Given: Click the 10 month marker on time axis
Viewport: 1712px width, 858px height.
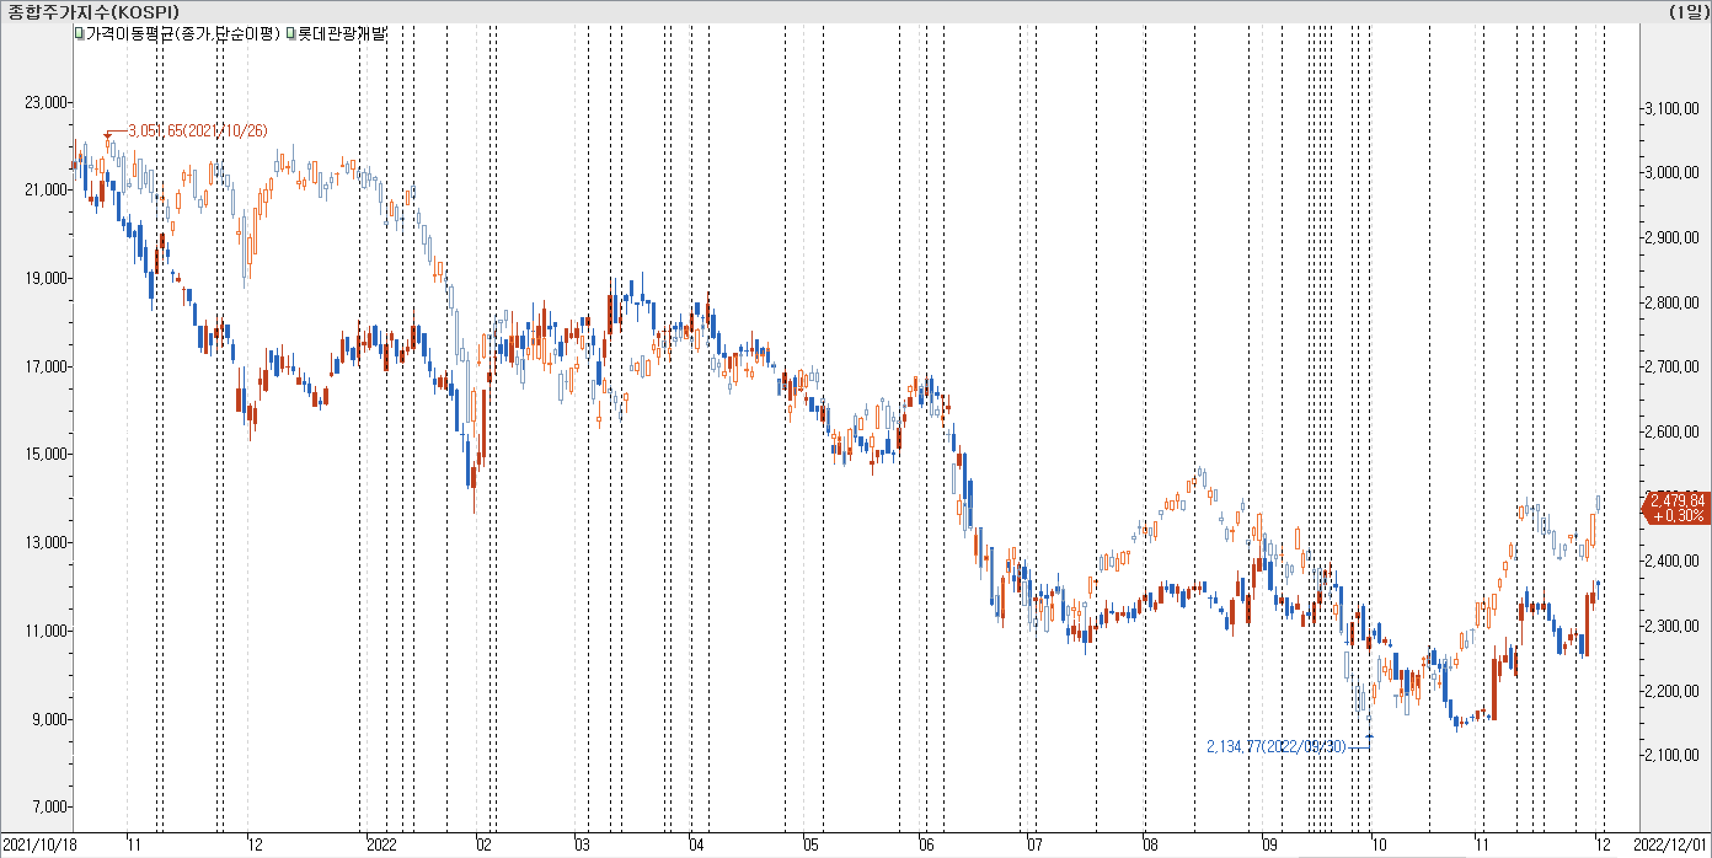Looking at the screenshot, I should click(x=1379, y=844).
